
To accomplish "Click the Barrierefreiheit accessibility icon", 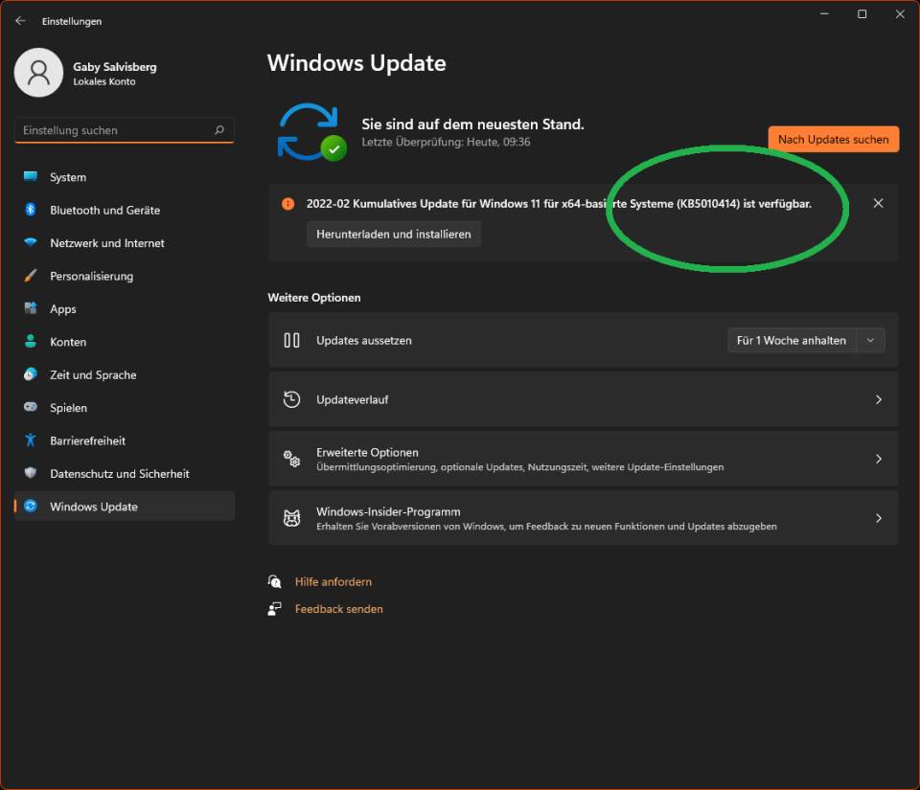I will pos(31,440).
